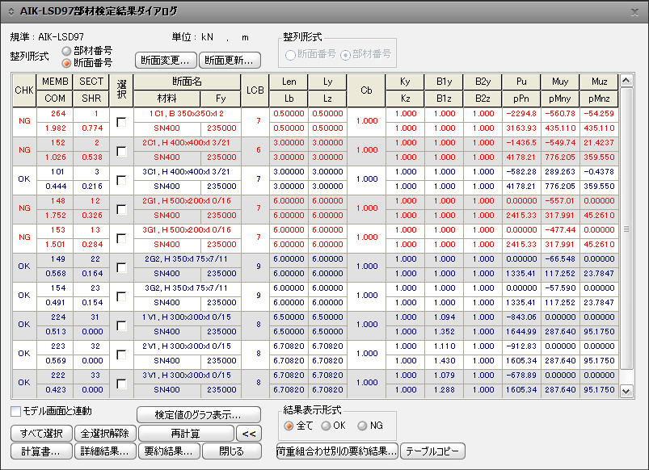Select the OK result display radio button
The image size is (649, 470).
coord(326,426)
